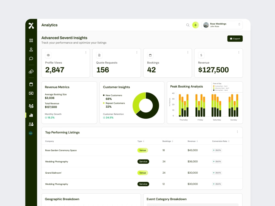
Task: Open the team settings people icon
Action: click(31, 106)
